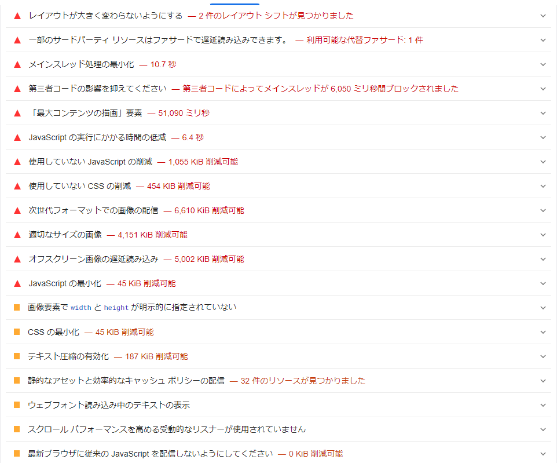Click red warning triangle next to メインスレッド処理の最小化
Viewport: 557px width, 463px height.
pos(17,64)
